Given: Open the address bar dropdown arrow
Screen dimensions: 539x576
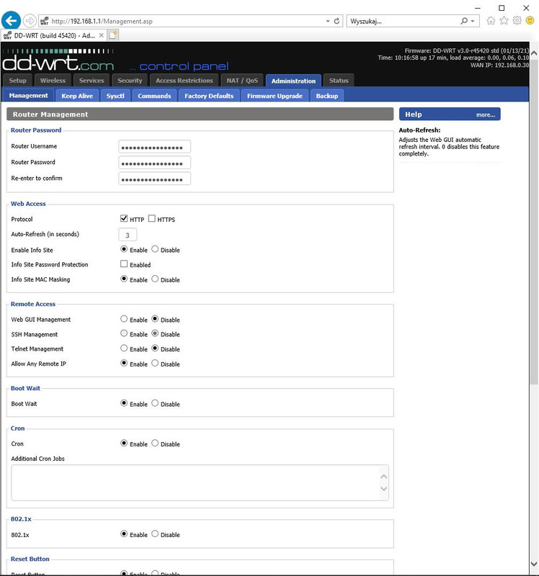Looking at the screenshot, I should pyautogui.click(x=328, y=22).
